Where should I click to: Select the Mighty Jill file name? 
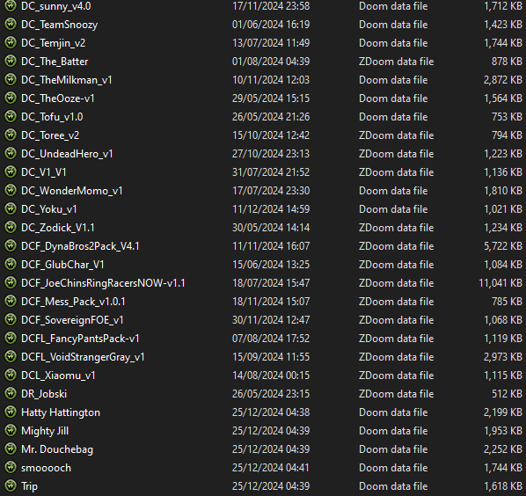point(45,431)
